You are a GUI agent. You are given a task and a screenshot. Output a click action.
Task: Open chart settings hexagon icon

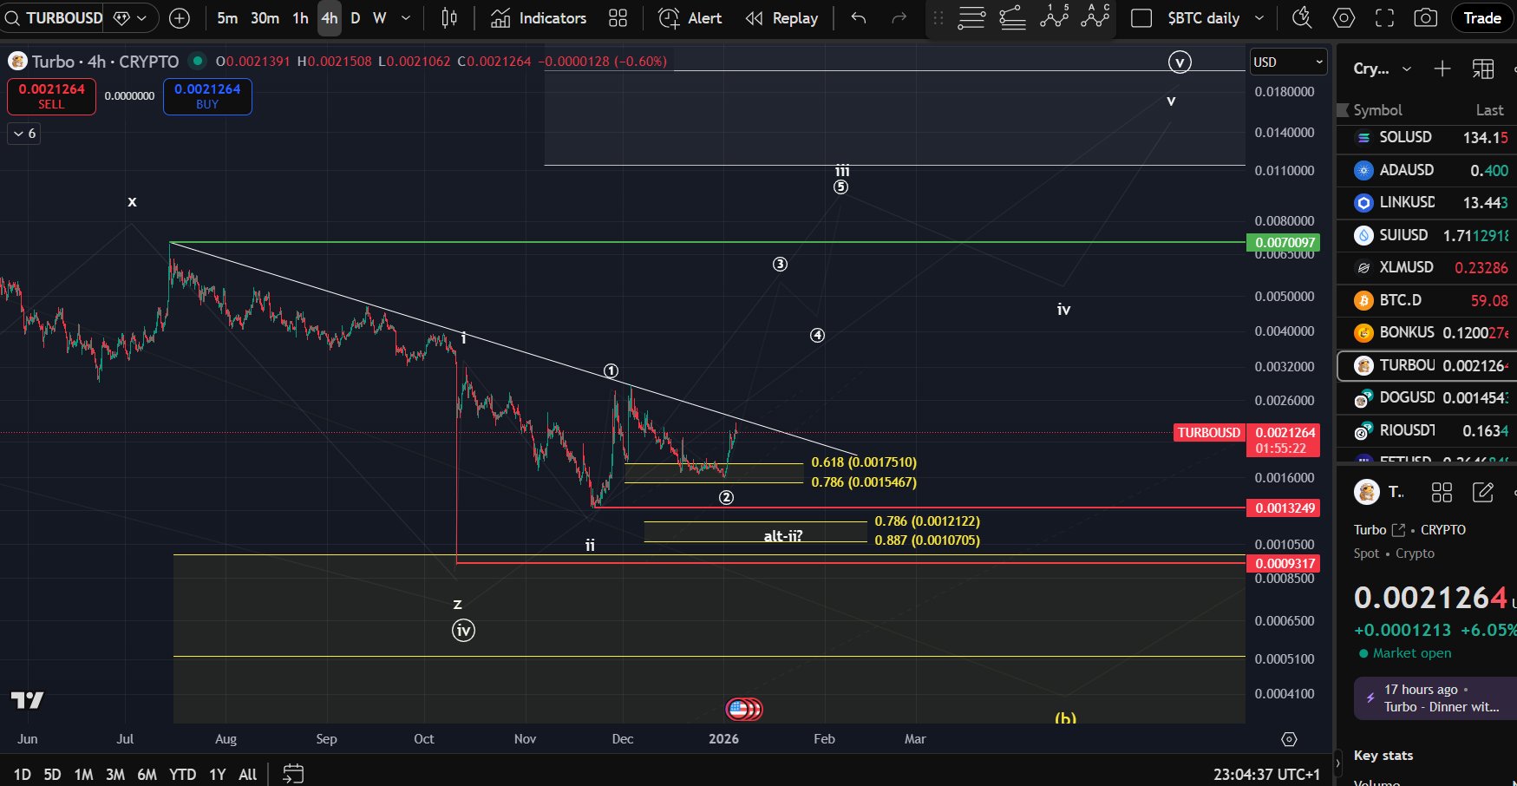tap(1344, 17)
